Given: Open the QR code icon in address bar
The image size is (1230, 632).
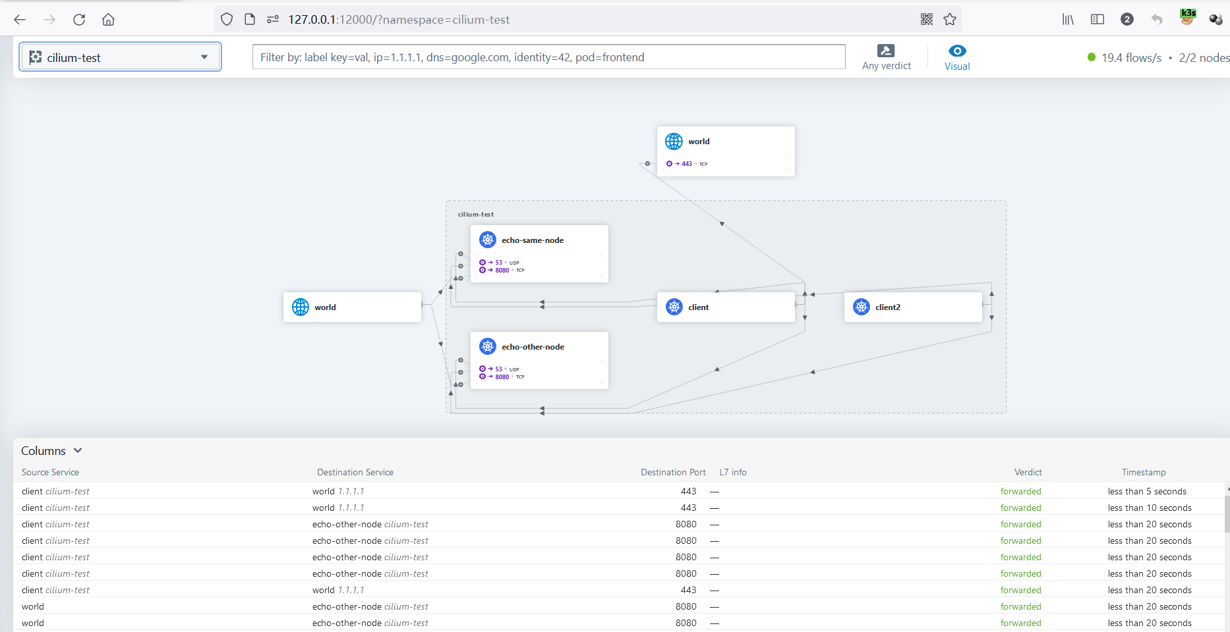Looking at the screenshot, I should coord(927,20).
